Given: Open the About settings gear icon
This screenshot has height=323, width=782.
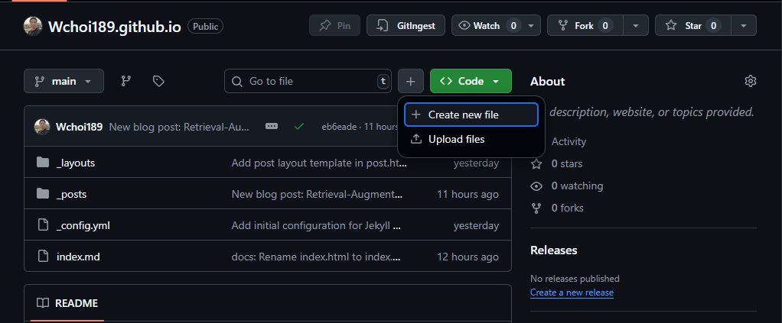Looking at the screenshot, I should (x=750, y=81).
